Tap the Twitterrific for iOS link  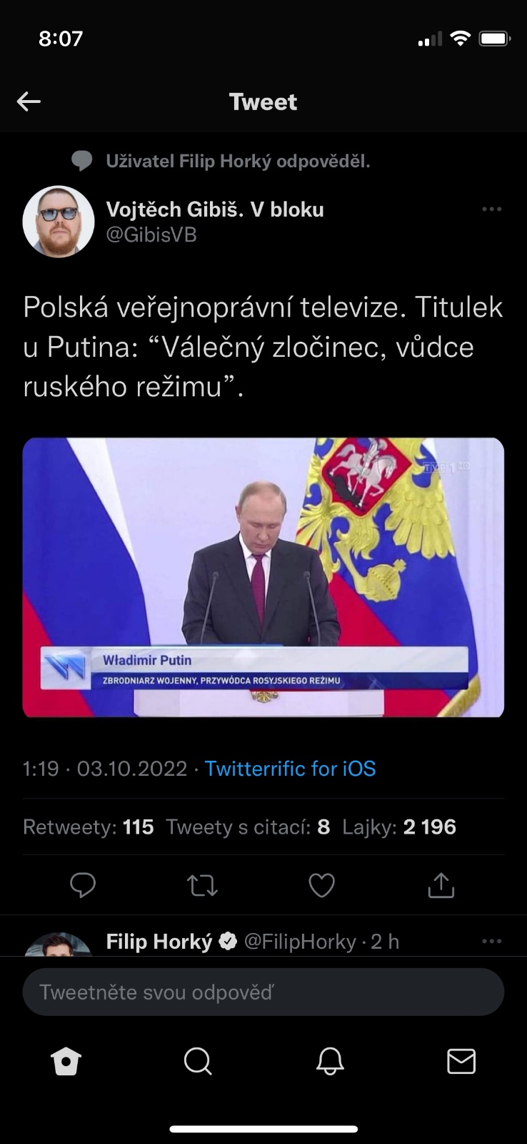pos(290,769)
